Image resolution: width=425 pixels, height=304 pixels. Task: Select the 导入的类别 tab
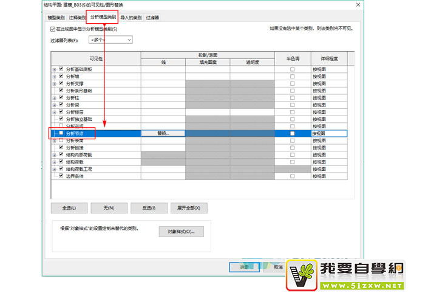131,18
